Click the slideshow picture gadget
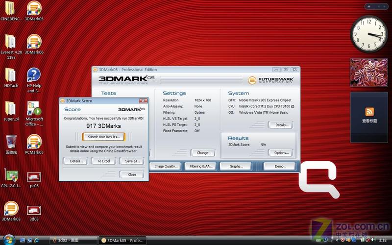 click(x=369, y=73)
